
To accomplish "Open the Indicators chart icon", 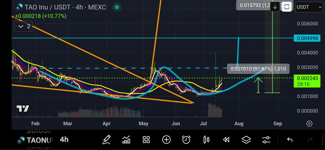I will [x=126, y=140].
